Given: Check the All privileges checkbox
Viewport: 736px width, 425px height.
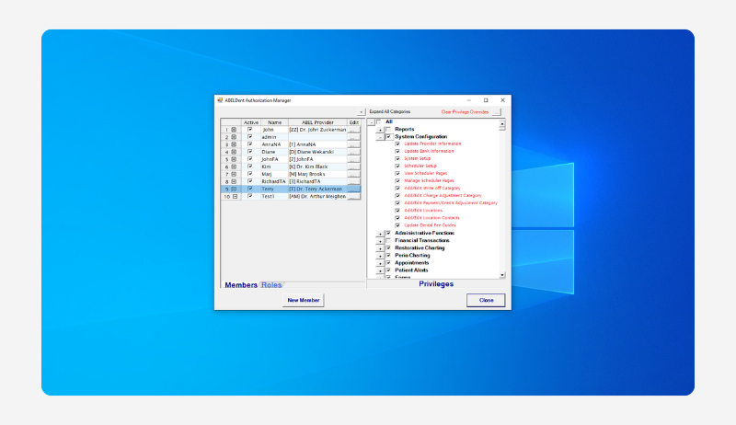Looking at the screenshot, I should 379,122.
